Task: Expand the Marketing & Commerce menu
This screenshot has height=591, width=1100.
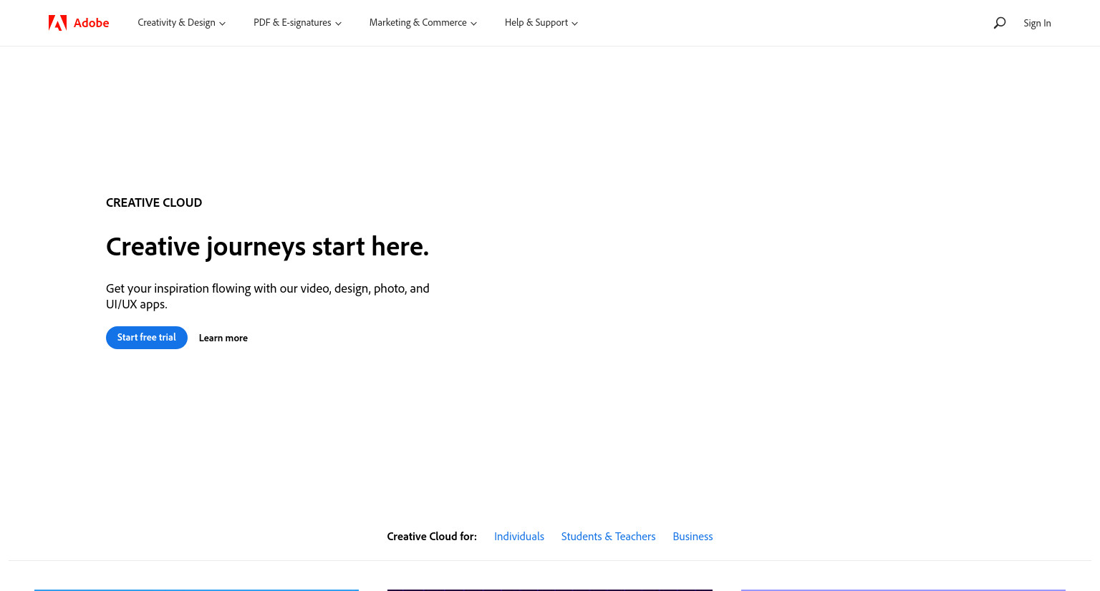Action: [x=423, y=23]
